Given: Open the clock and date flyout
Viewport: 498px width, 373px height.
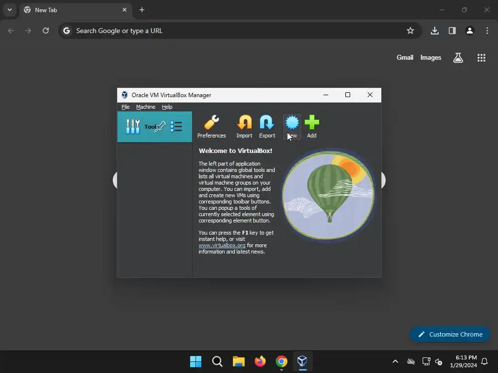Looking at the screenshot, I should coord(463,361).
